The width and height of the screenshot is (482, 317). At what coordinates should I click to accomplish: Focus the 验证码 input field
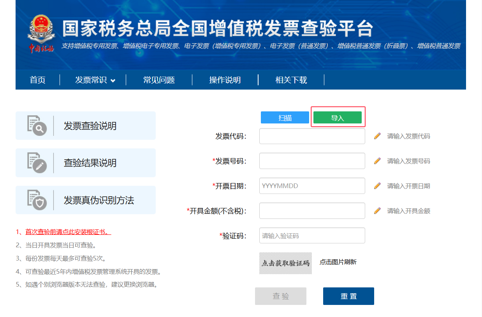[x=312, y=236]
